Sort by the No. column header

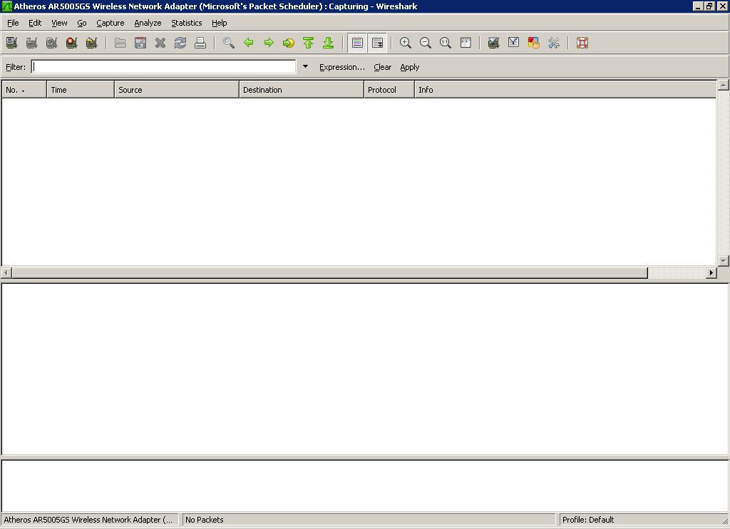coord(24,89)
